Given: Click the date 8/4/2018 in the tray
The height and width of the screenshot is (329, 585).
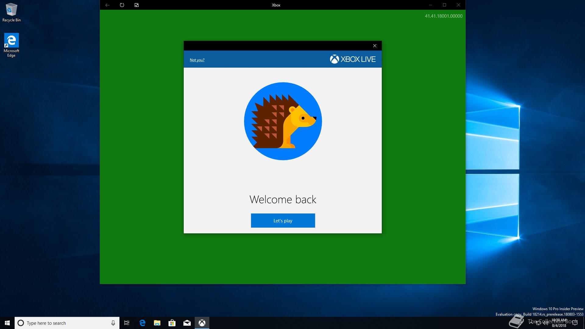Looking at the screenshot, I should [559, 326].
